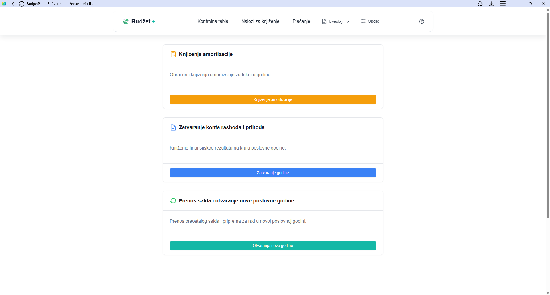Click the sliders icon next to Opcije
Screen dimensions: 550x295
pyautogui.click(x=363, y=21)
